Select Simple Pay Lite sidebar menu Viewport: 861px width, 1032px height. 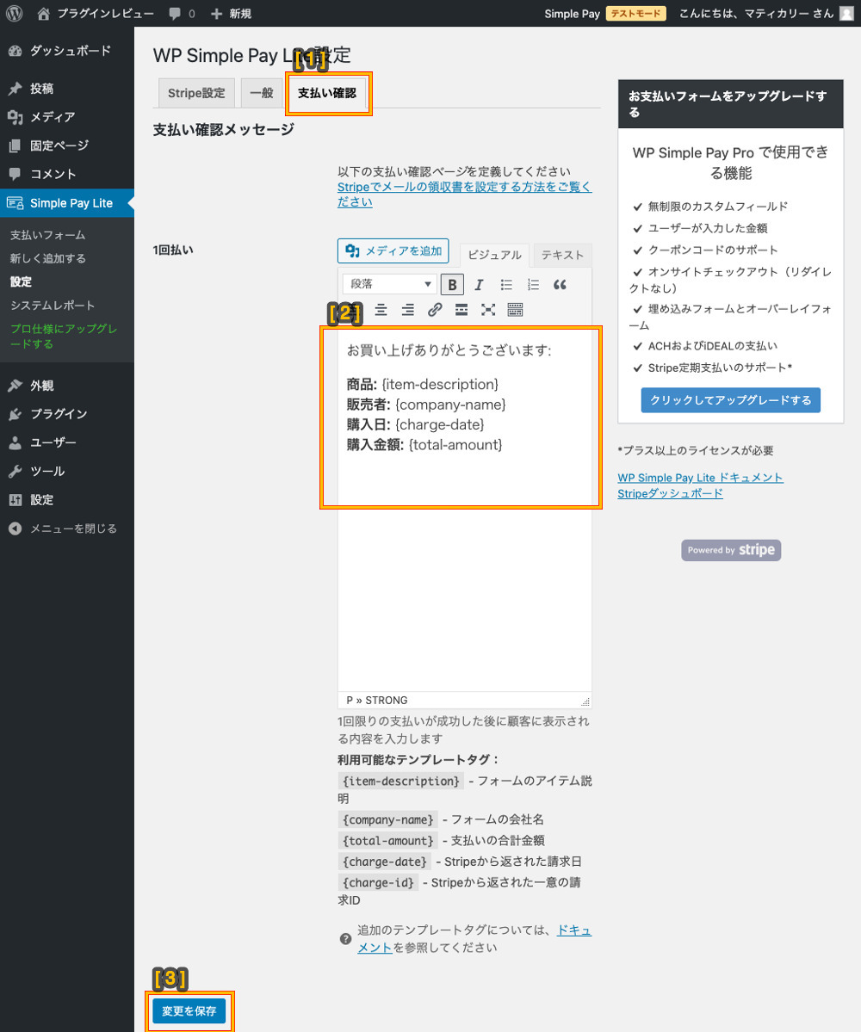[67, 203]
